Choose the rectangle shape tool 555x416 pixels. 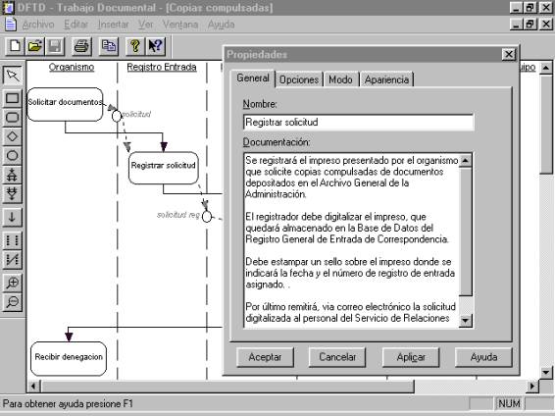point(13,98)
